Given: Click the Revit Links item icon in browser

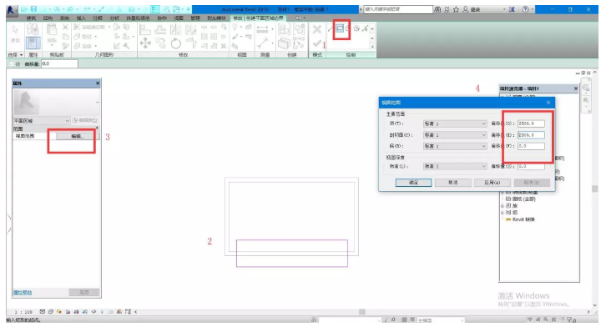Looking at the screenshot, I should point(508,219).
